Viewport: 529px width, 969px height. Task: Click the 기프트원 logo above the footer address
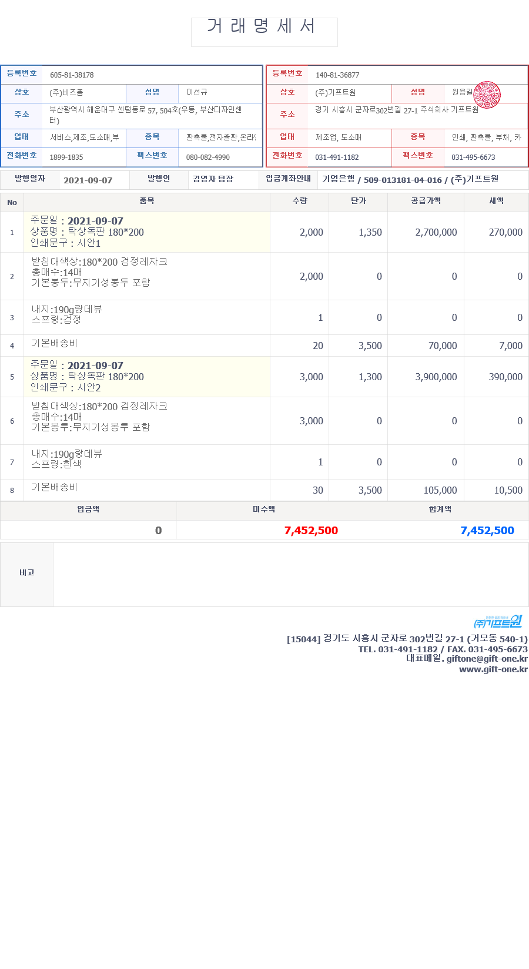[x=498, y=622]
